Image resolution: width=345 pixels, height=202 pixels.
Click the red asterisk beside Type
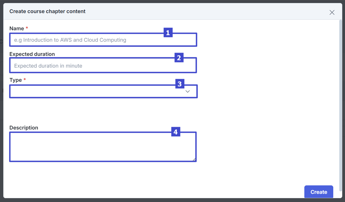pyautogui.click(x=25, y=80)
